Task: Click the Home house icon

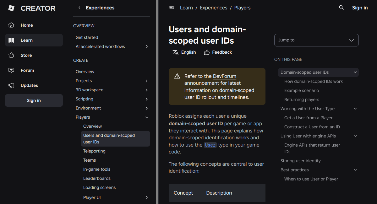Action: 11,25
